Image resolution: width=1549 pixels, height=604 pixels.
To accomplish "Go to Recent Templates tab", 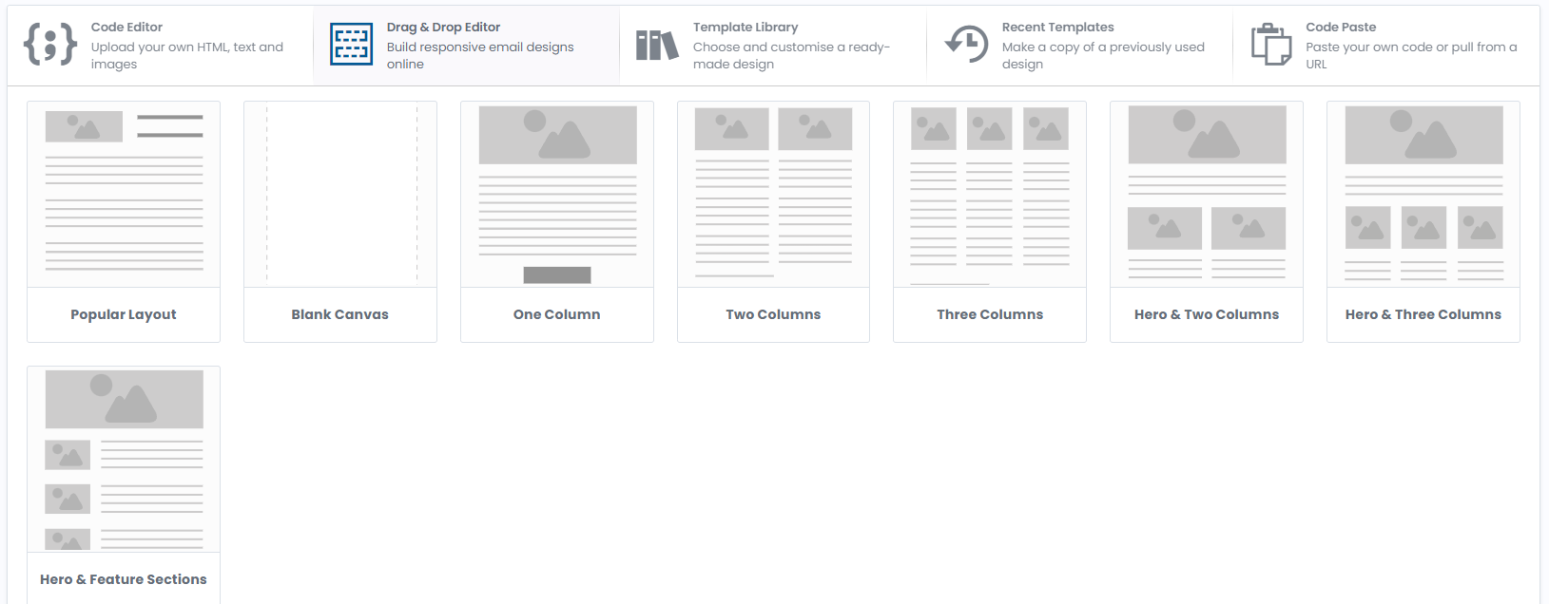I will tap(1079, 46).
